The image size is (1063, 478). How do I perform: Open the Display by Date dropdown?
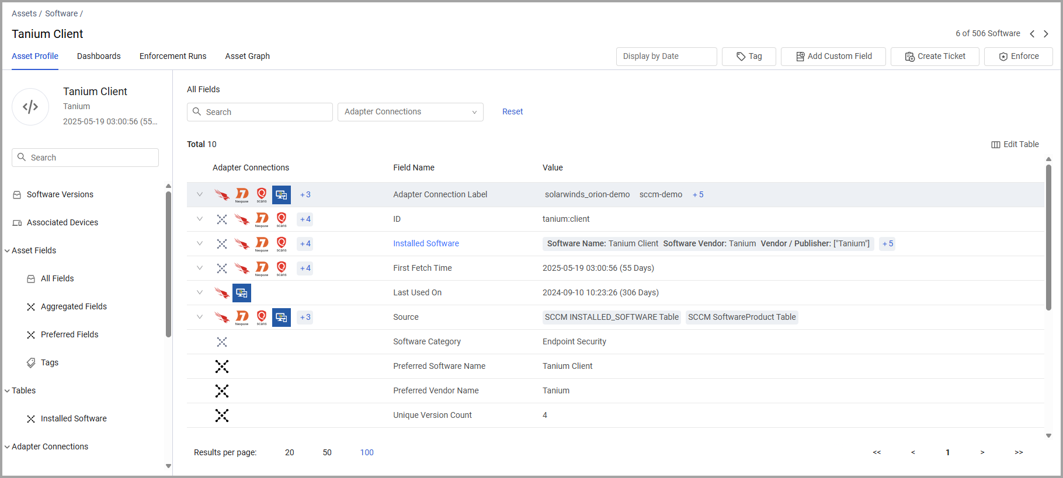point(666,57)
